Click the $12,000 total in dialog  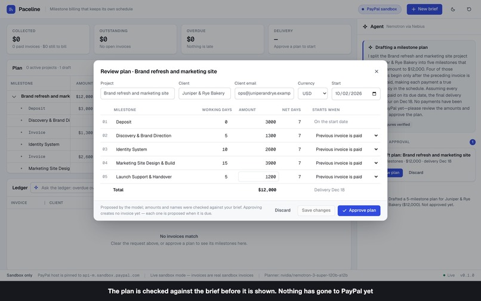point(267,190)
